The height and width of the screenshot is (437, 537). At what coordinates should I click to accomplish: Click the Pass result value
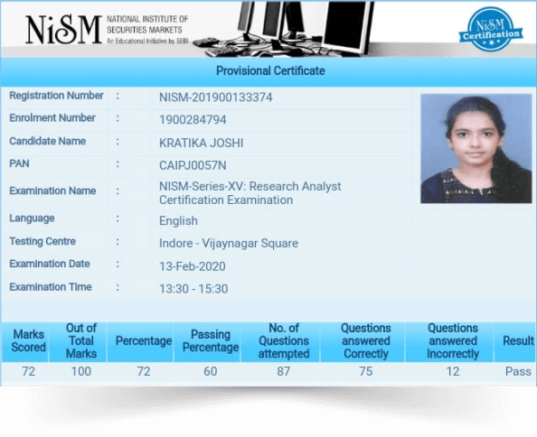pyautogui.click(x=518, y=371)
